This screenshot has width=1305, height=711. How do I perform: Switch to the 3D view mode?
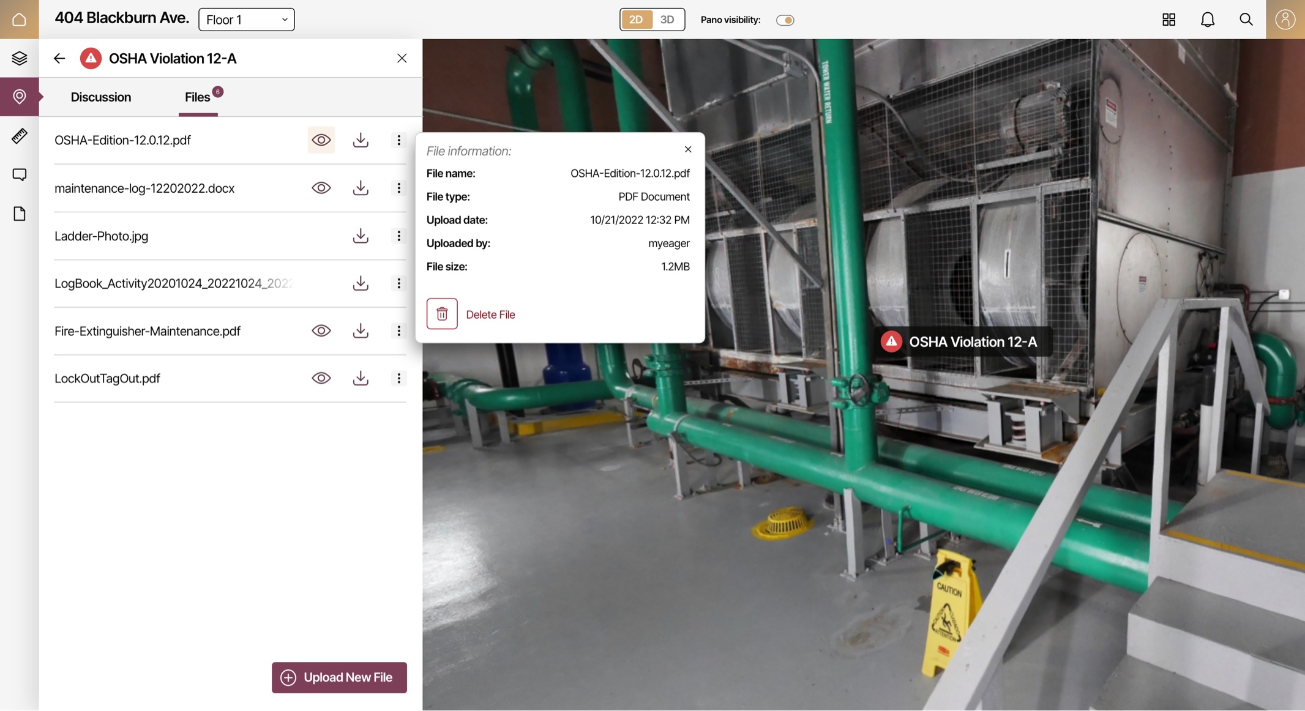coord(667,20)
